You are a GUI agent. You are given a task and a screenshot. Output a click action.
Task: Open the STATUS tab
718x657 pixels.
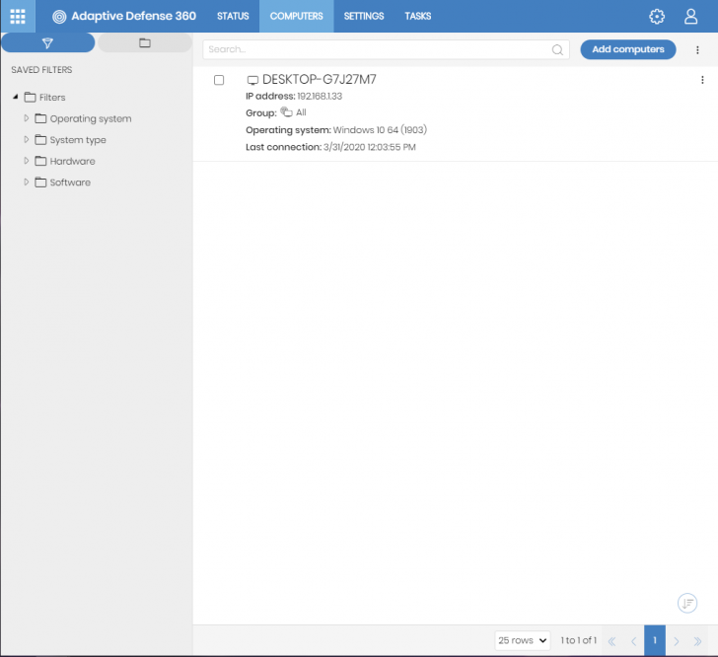pos(233,16)
